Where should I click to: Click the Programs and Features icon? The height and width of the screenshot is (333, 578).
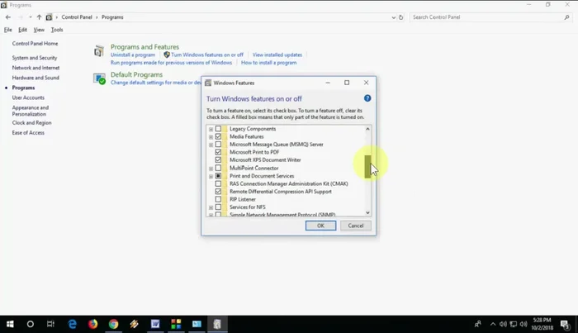tap(99, 51)
